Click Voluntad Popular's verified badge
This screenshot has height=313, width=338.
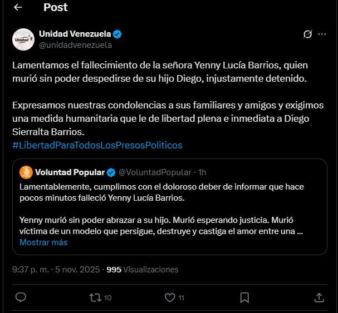coord(111,172)
